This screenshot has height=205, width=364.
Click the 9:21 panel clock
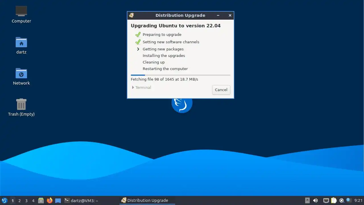pos(358,200)
